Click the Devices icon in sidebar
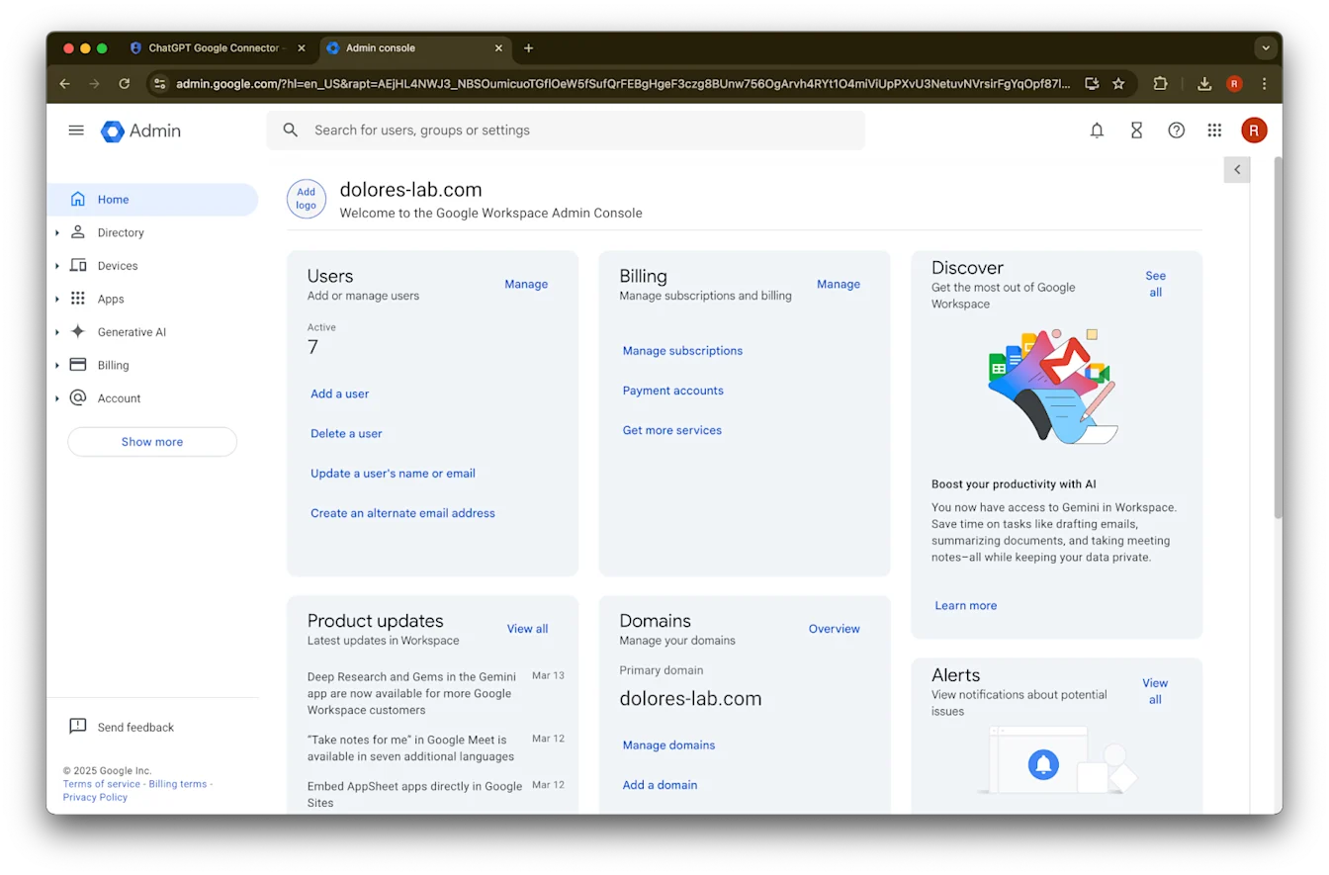1329x875 pixels. pyautogui.click(x=78, y=265)
